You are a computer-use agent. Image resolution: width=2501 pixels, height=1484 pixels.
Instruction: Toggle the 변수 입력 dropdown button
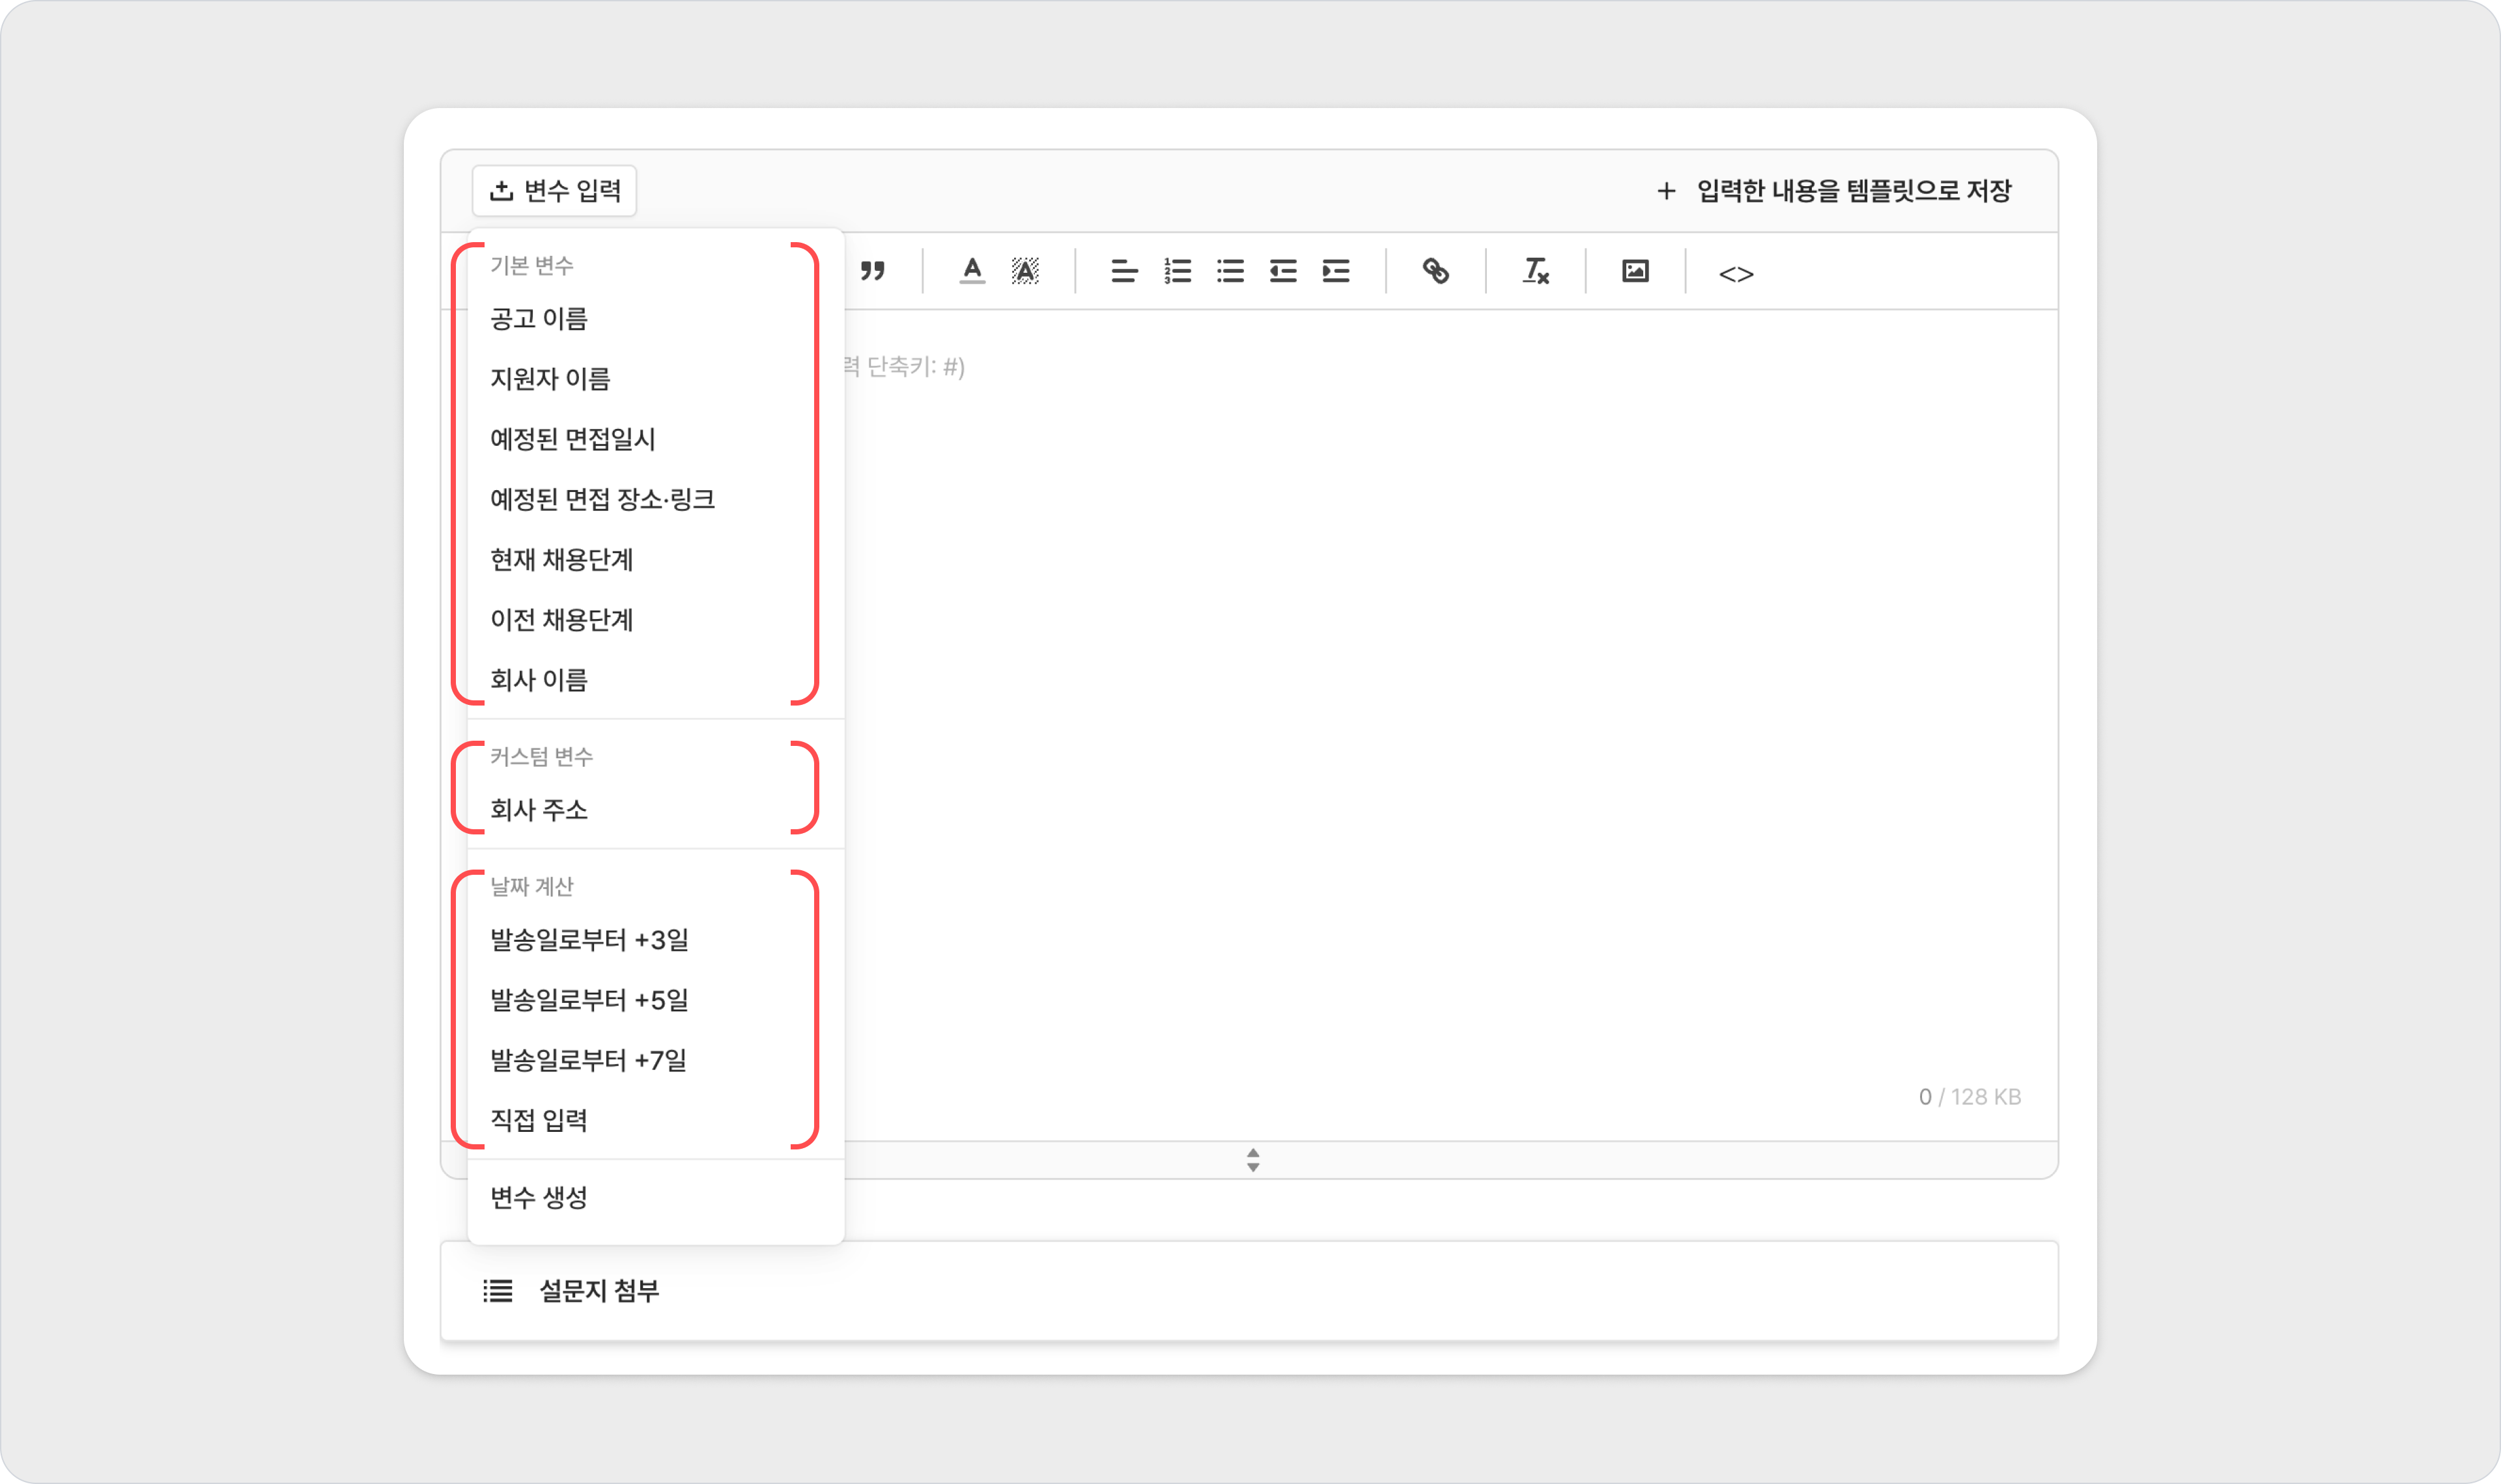tap(554, 190)
